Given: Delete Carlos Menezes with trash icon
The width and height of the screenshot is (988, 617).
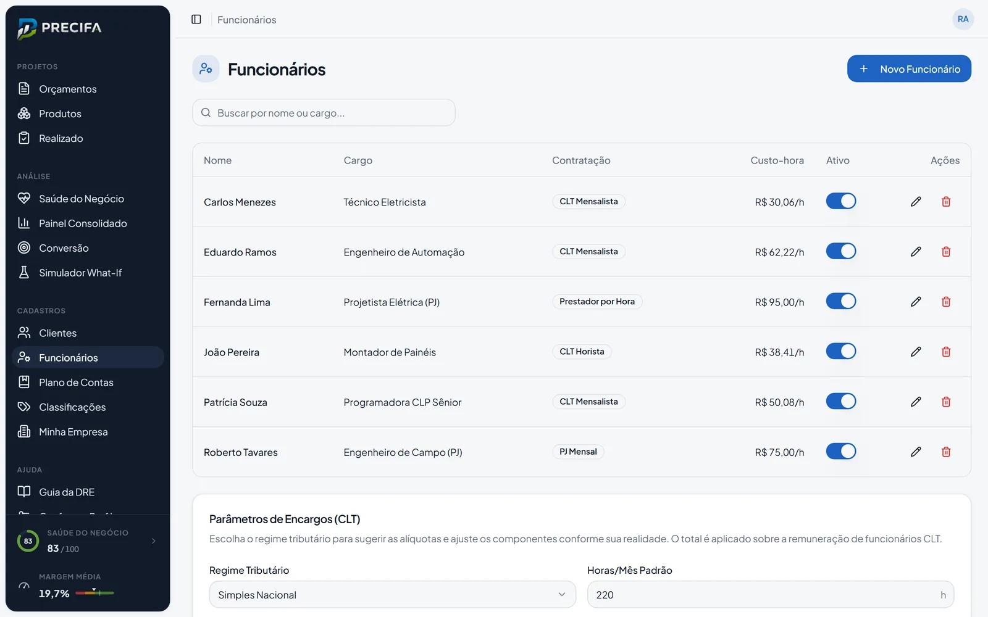Looking at the screenshot, I should pos(946,202).
